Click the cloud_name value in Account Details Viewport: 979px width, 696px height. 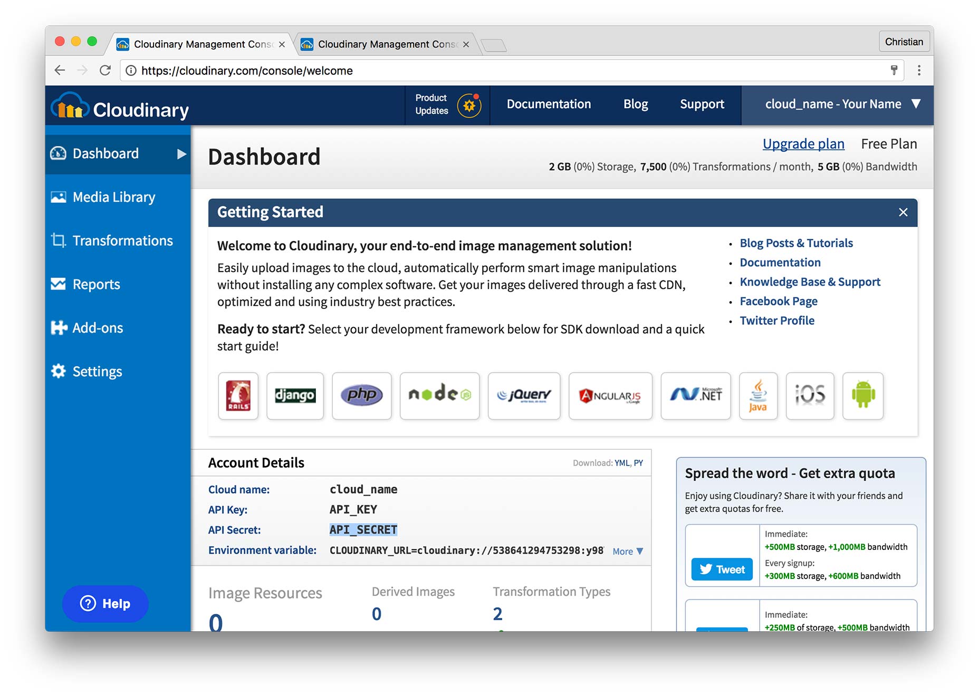pos(363,489)
